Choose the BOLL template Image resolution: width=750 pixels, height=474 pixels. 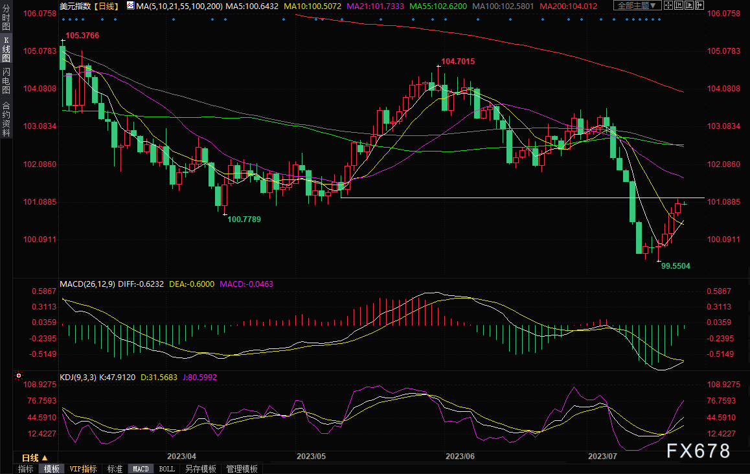point(166,469)
